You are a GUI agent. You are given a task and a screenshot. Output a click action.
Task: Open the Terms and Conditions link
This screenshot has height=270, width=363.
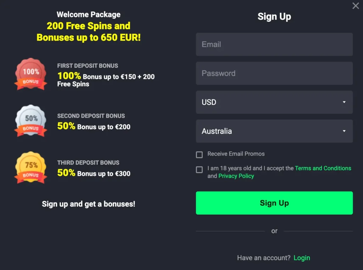(x=323, y=168)
